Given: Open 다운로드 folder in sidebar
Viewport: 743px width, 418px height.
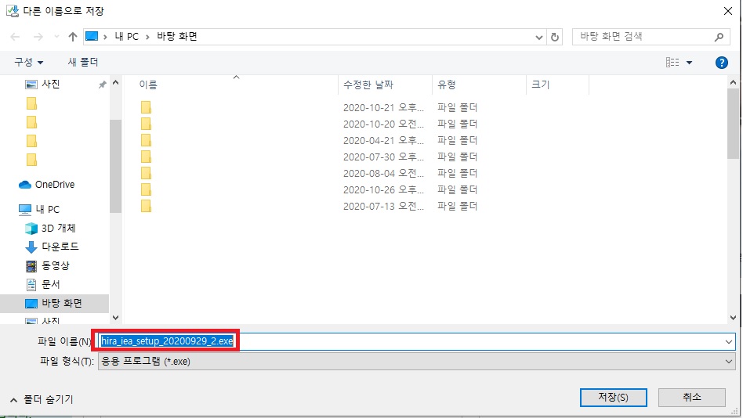Looking at the screenshot, I should tap(60, 247).
